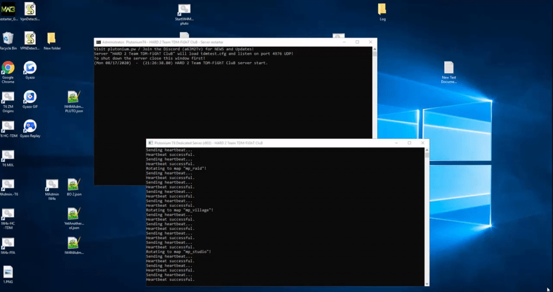The width and height of the screenshot is (553, 292).
Task: Select the MW3 restarter_G... desktop icon
Action: point(8,12)
